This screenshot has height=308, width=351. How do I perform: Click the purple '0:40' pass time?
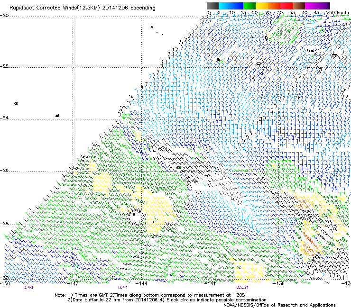click(28, 288)
